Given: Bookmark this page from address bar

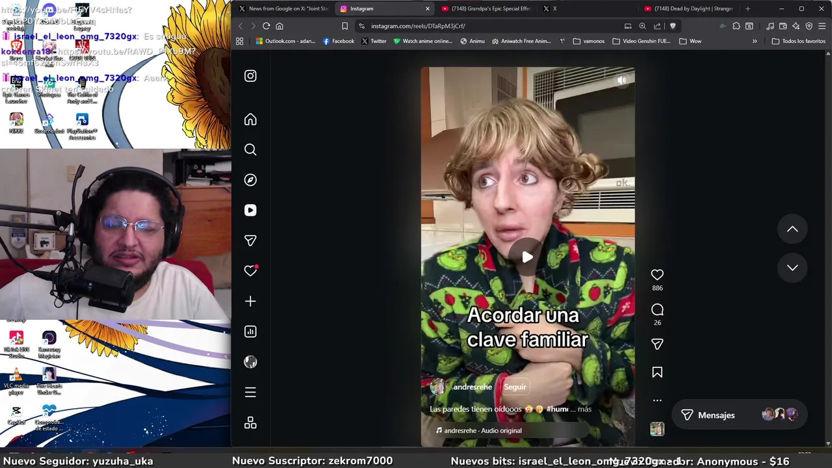Looking at the screenshot, I should 344,26.
